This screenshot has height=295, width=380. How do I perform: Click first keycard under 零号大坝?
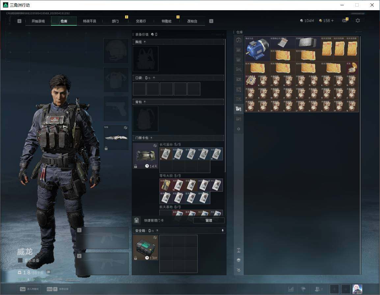pos(166,185)
